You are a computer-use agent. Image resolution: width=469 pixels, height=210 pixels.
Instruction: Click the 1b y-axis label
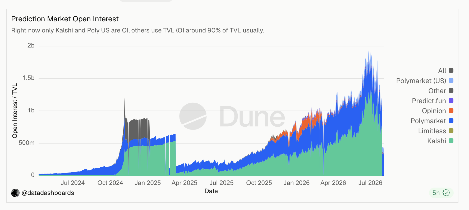point(31,111)
